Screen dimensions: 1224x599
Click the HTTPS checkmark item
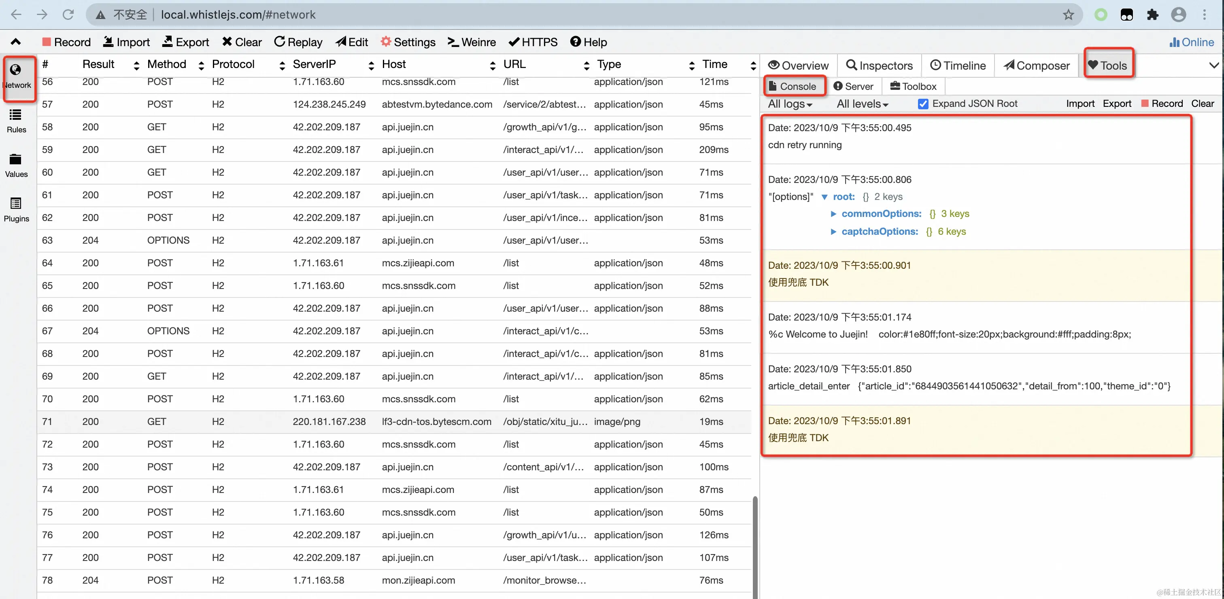coord(533,42)
